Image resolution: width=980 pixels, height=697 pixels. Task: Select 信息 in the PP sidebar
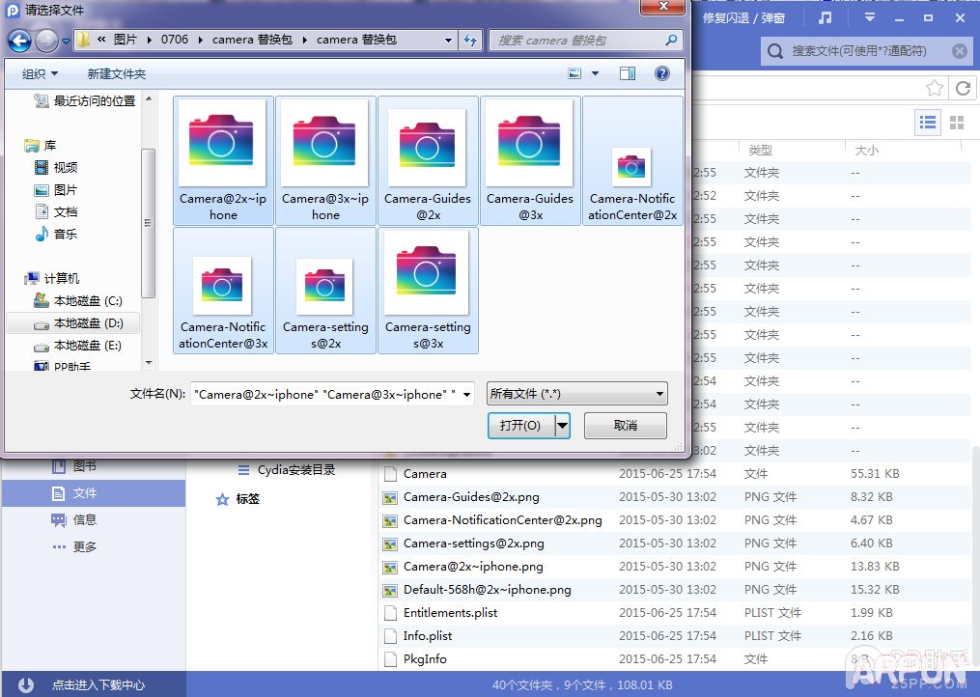pyautogui.click(x=84, y=519)
